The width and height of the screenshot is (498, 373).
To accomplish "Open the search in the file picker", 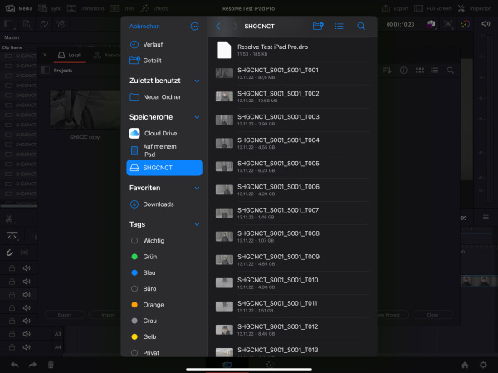I will pyautogui.click(x=361, y=27).
